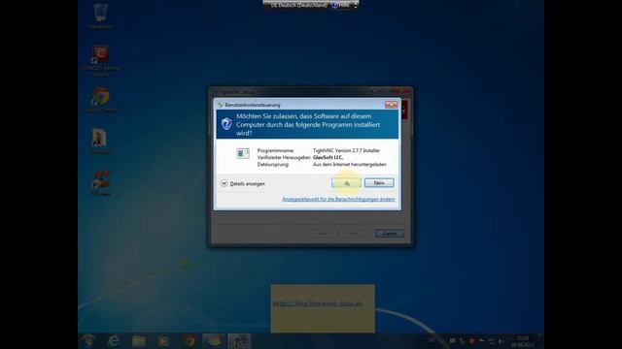Switch to the active installer taskbar button
This screenshot has width=622, height=349.
click(x=239, y=340)
